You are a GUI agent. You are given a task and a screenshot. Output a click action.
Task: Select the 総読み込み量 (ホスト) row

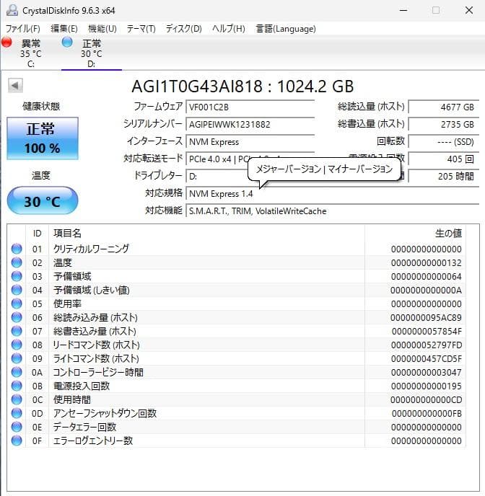[237, 317]
